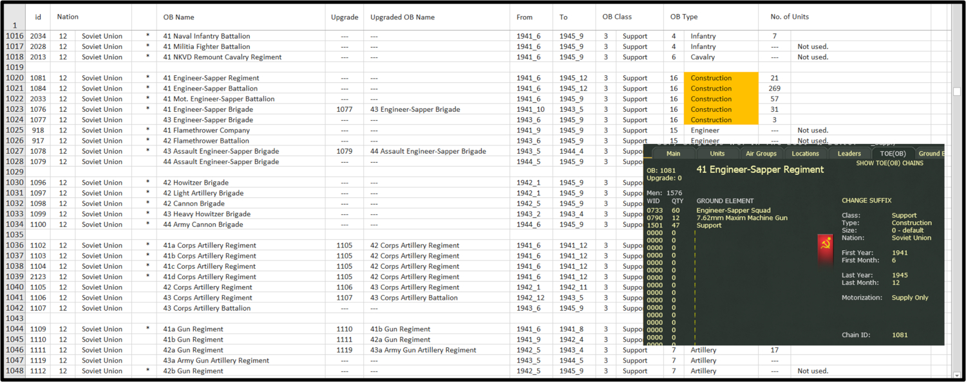Select the '42b Gun Regiment' cell

click(241, 371)
